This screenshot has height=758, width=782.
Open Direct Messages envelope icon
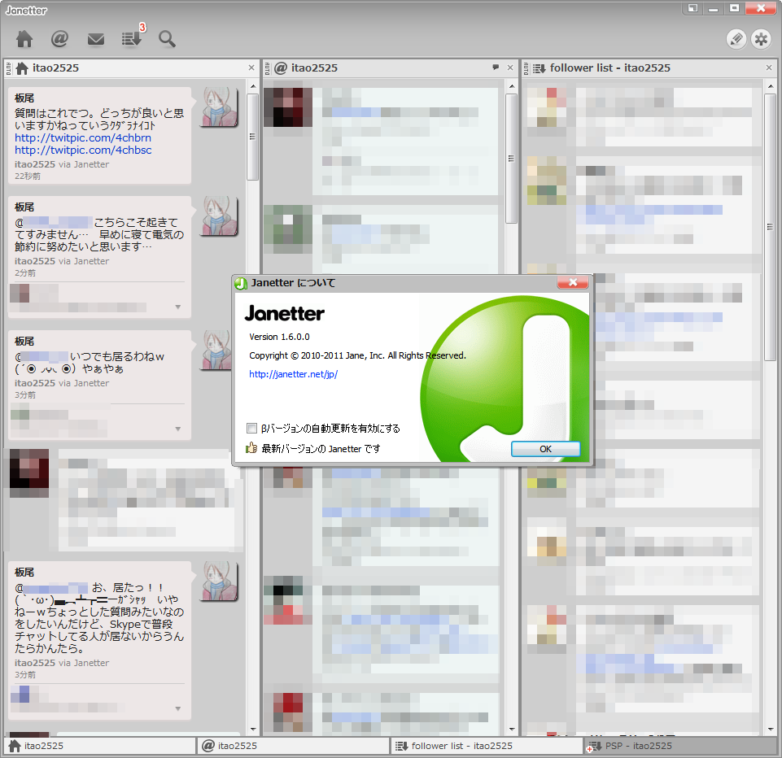point(96,39)
